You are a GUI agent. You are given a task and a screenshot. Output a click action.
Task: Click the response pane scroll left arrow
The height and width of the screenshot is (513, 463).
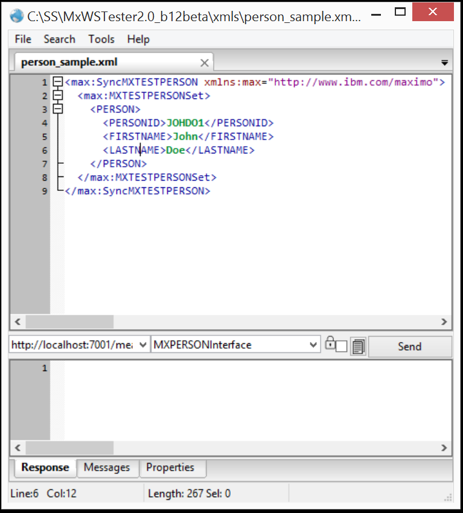point(18,448)
